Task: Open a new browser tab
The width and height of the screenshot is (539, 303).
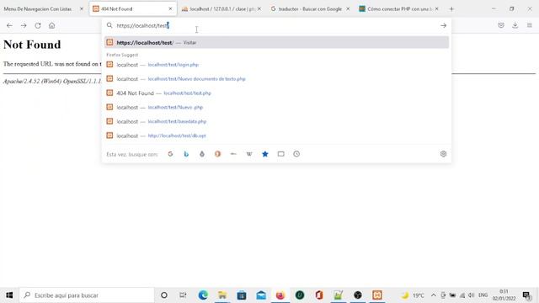Action: 451,9
